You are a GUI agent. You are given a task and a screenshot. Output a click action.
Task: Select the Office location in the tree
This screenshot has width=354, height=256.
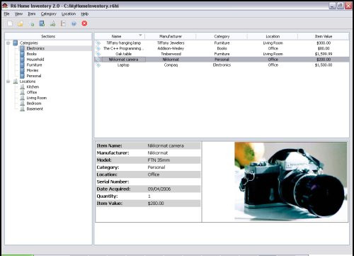point(32,92)
